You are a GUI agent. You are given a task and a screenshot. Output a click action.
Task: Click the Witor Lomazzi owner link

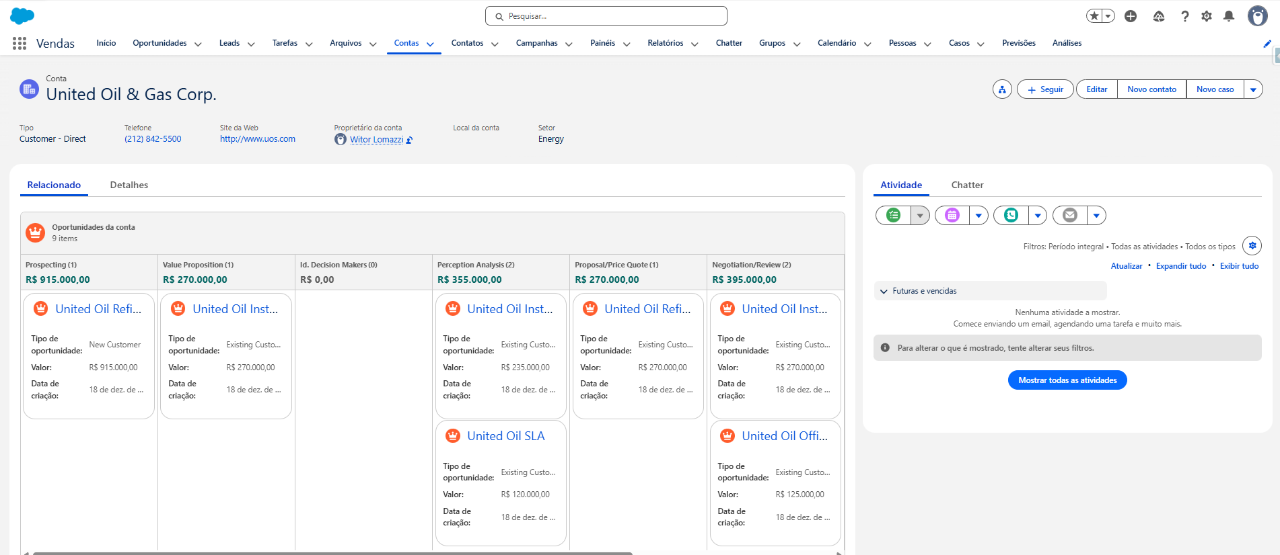[x=376, y=140]
